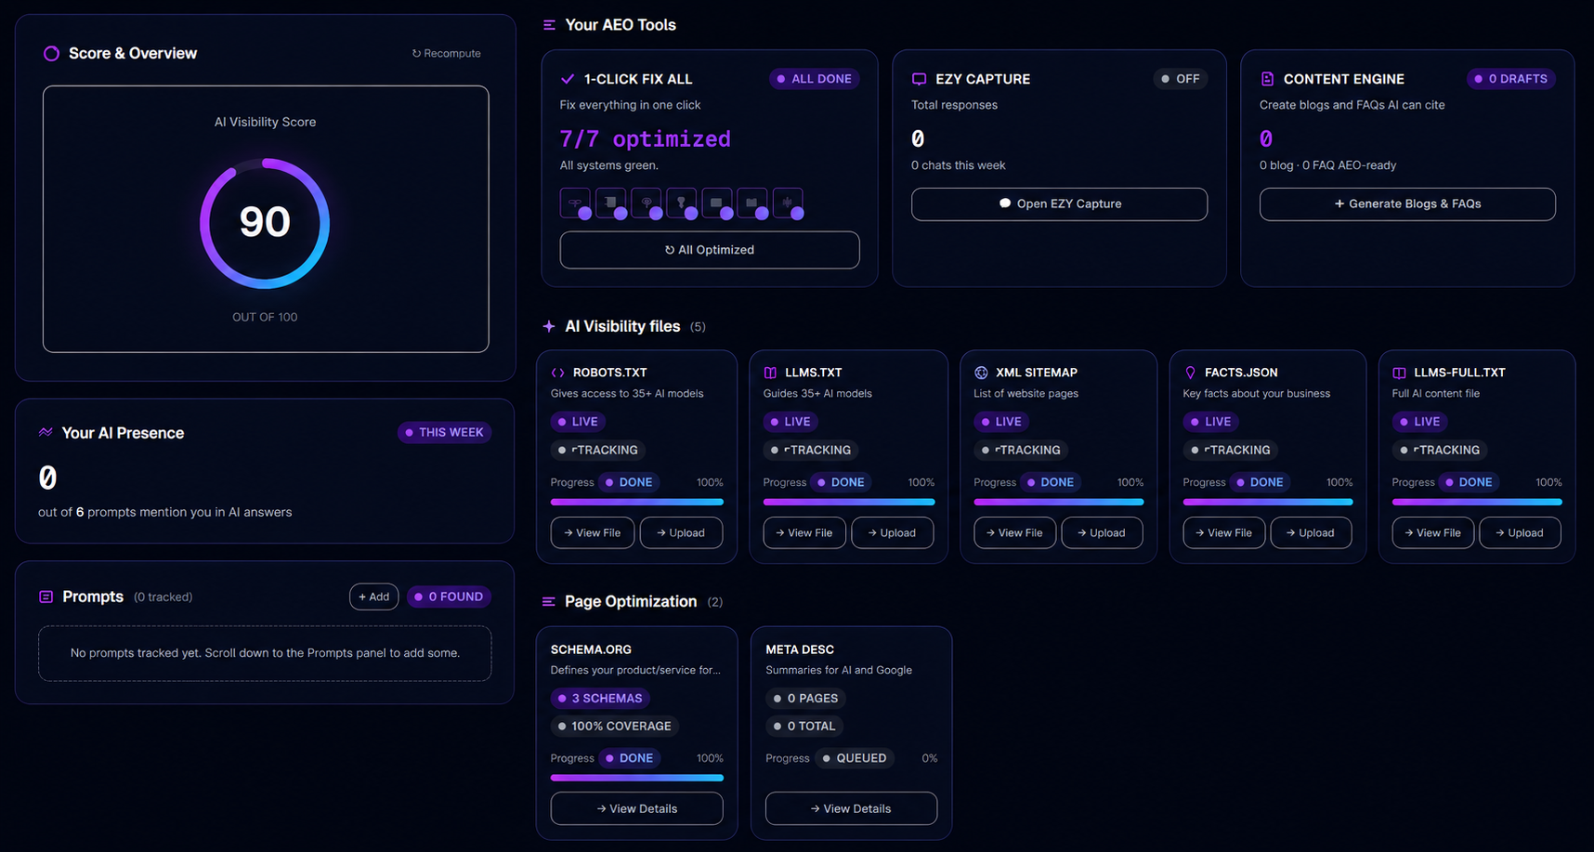Click the DONE badge on LLMS-FULL.TXT card
This screenshot has height=852, width=1594.
pyautogui.click(x=1469, y=482)
